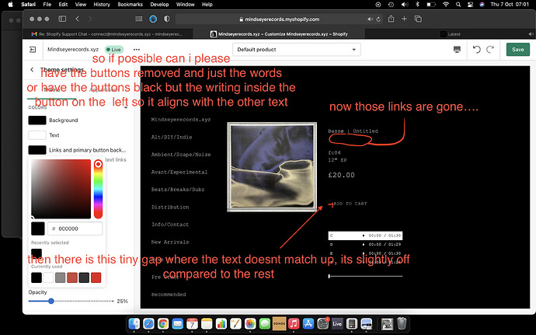Screen dimensions: 536x335
Task: Click the privacy shield icon in Safari
Action: tap(167, 19)
